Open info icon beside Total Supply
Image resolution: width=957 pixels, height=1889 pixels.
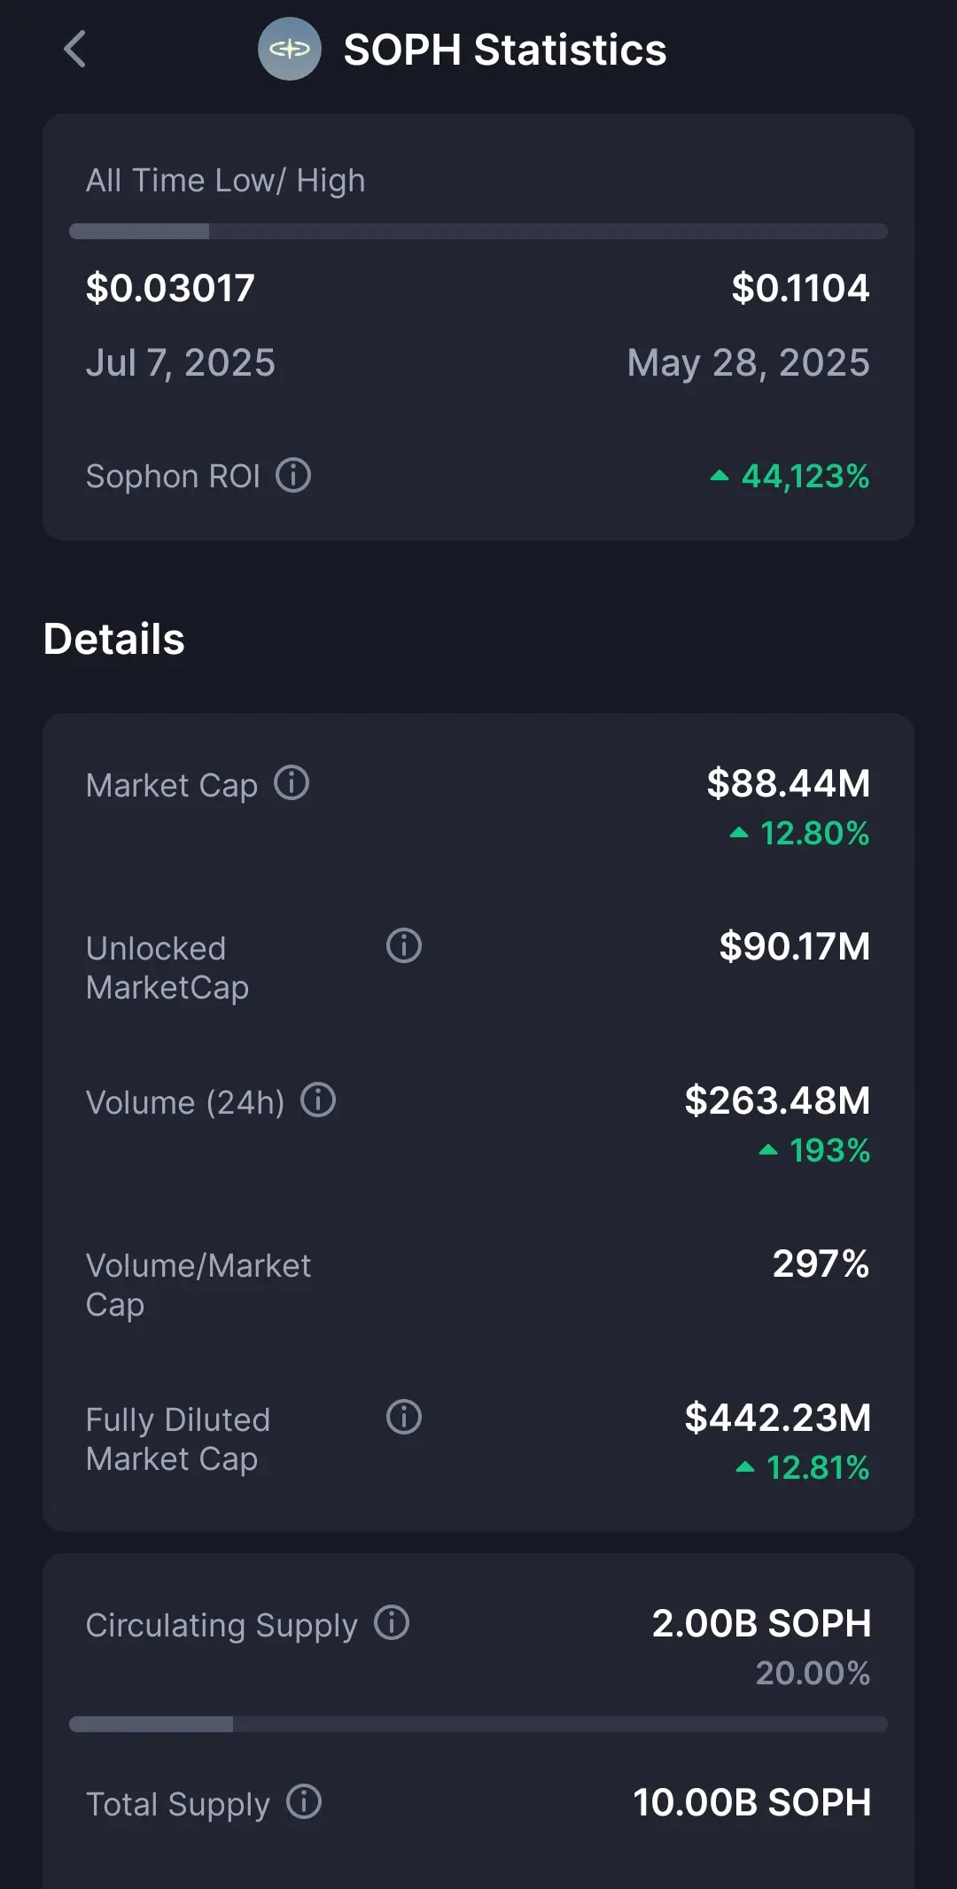click(304, 1802)
